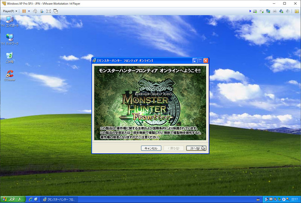This screenshot has height=203, width=301.
Task: Expand the power options arrow beside pause
Action: click(x=29, y=11)
